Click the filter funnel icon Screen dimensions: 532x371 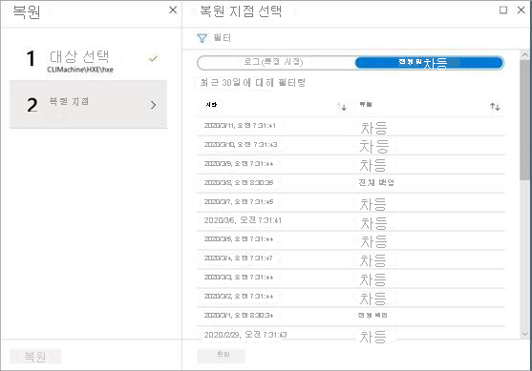202,38
